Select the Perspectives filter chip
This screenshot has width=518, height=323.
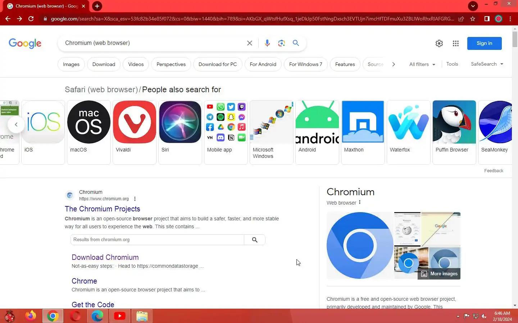171,64
